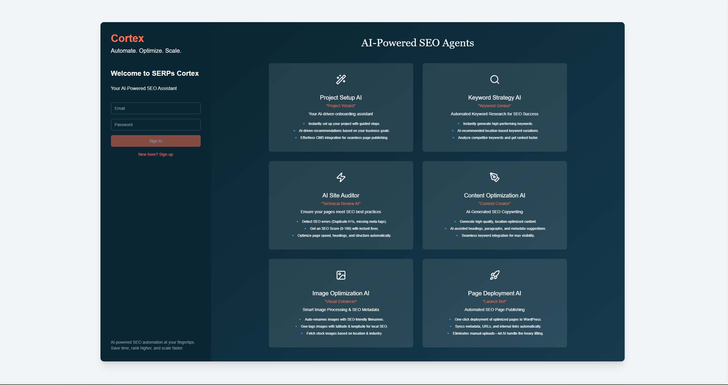This screenshot has width=728, height=385.
Task: Click the magnifier Keyword Strategy icon
Action: point(494,79)
